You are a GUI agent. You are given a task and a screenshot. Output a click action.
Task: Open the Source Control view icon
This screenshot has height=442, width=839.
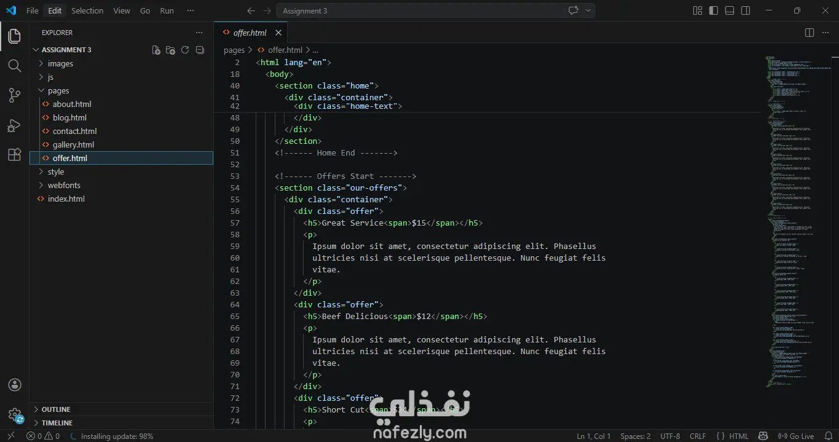tap(14, 95)
